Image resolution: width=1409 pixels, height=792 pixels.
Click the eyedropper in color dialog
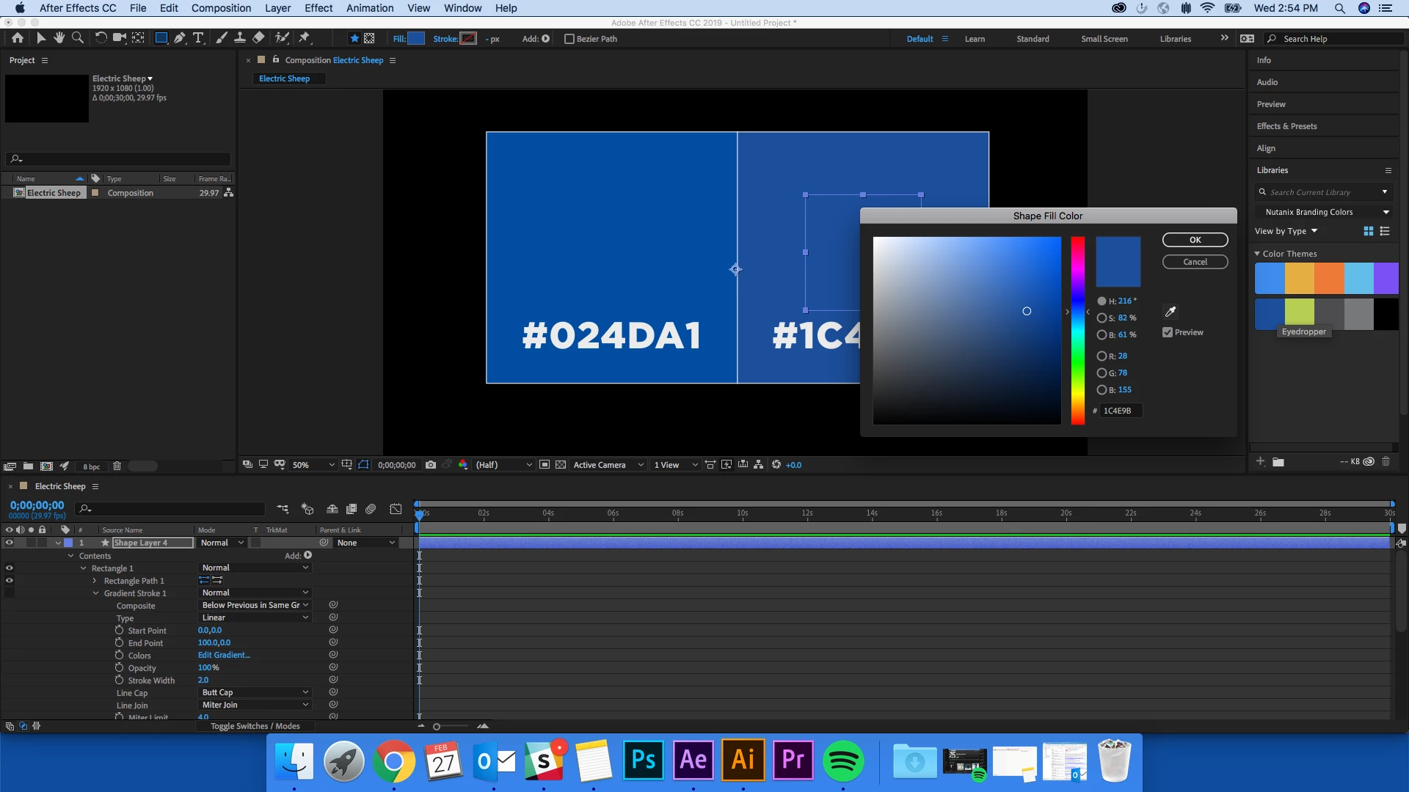tap(1170, 312)
